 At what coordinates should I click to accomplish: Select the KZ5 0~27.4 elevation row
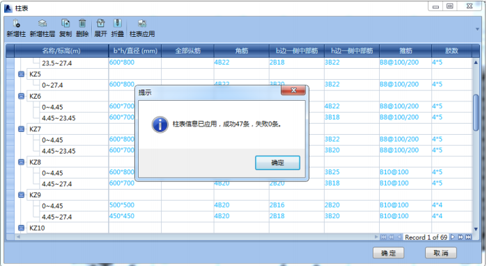(52, 85)
